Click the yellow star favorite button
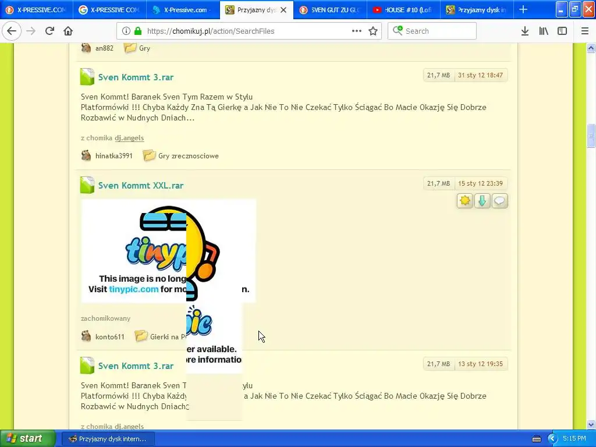 tap(465, 201)
